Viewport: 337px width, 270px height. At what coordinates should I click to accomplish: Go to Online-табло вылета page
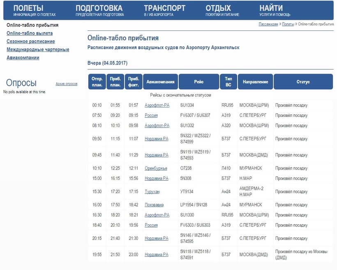tap(30, 33)
